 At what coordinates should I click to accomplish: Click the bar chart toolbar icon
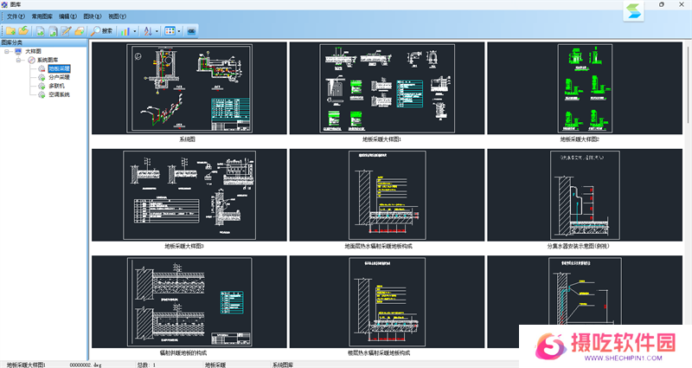(125, 31)
